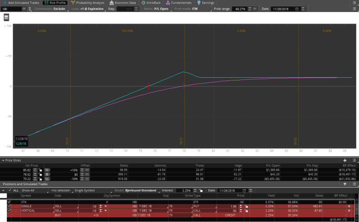Open calendar picker in top Date field
The image size is (359, 222).
[x=297, y=9]
